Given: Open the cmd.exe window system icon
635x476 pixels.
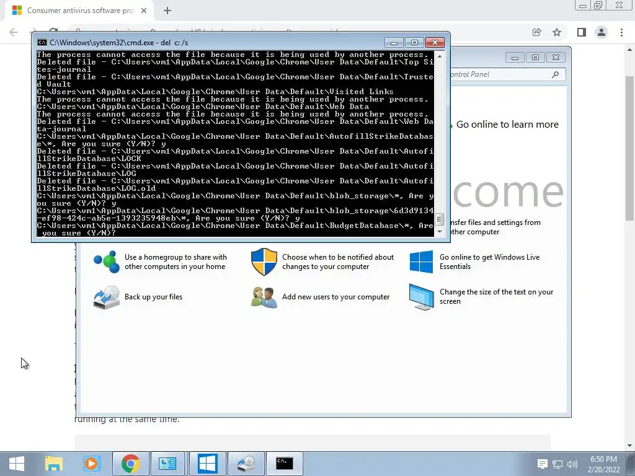Looking at the screenshot, I should (42, 43).
